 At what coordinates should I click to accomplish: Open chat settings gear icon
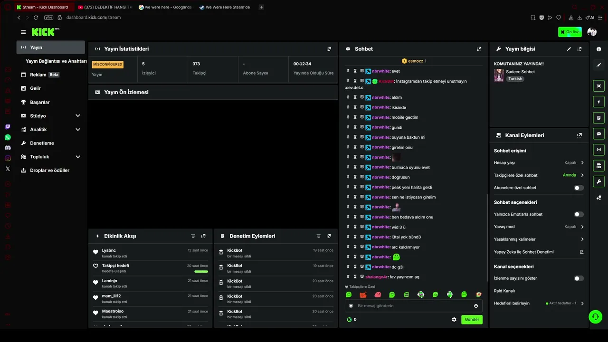(x=454, y=320)
